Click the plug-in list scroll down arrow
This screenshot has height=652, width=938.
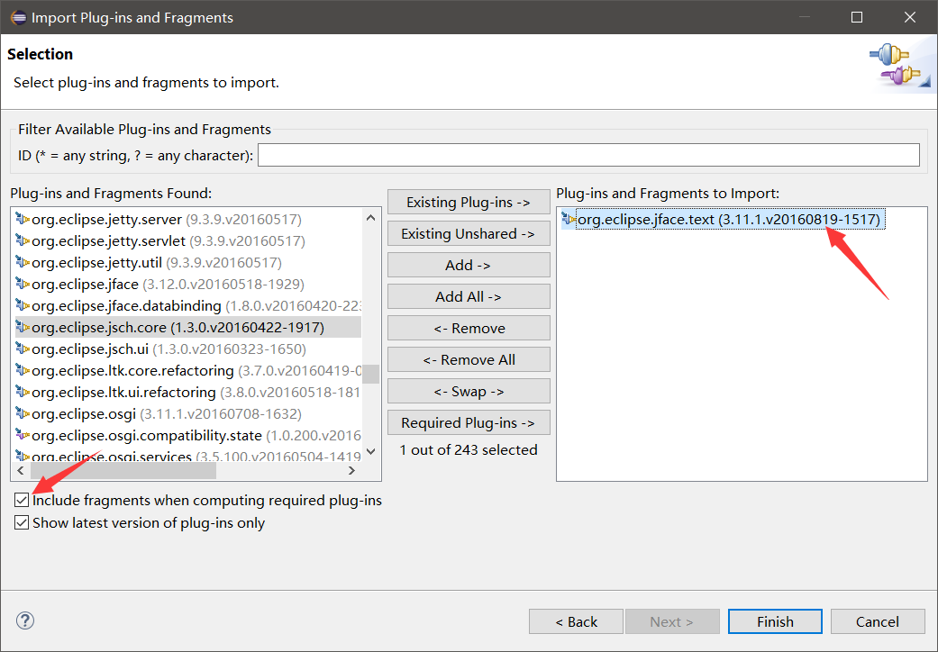pos(371,451)
